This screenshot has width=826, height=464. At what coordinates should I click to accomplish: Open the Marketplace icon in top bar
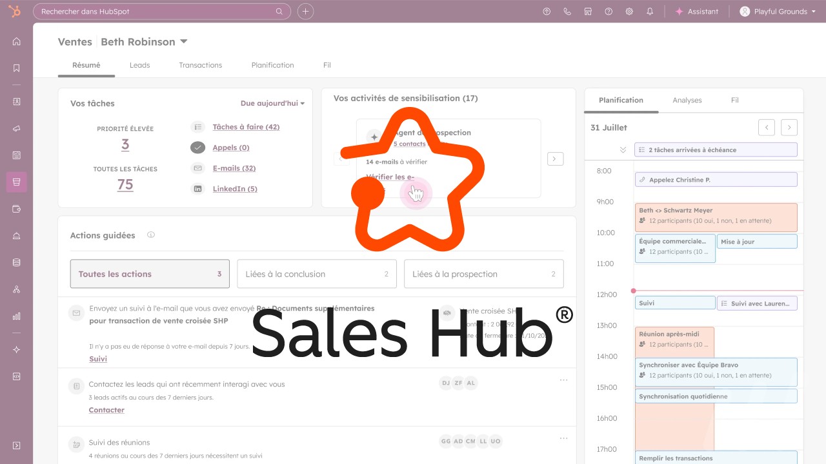pyautogui.click(x=588, y=12)
